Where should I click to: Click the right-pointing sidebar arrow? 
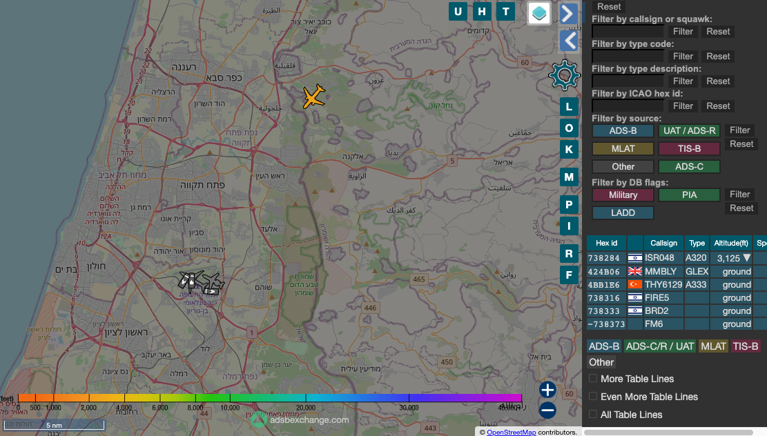568,14
